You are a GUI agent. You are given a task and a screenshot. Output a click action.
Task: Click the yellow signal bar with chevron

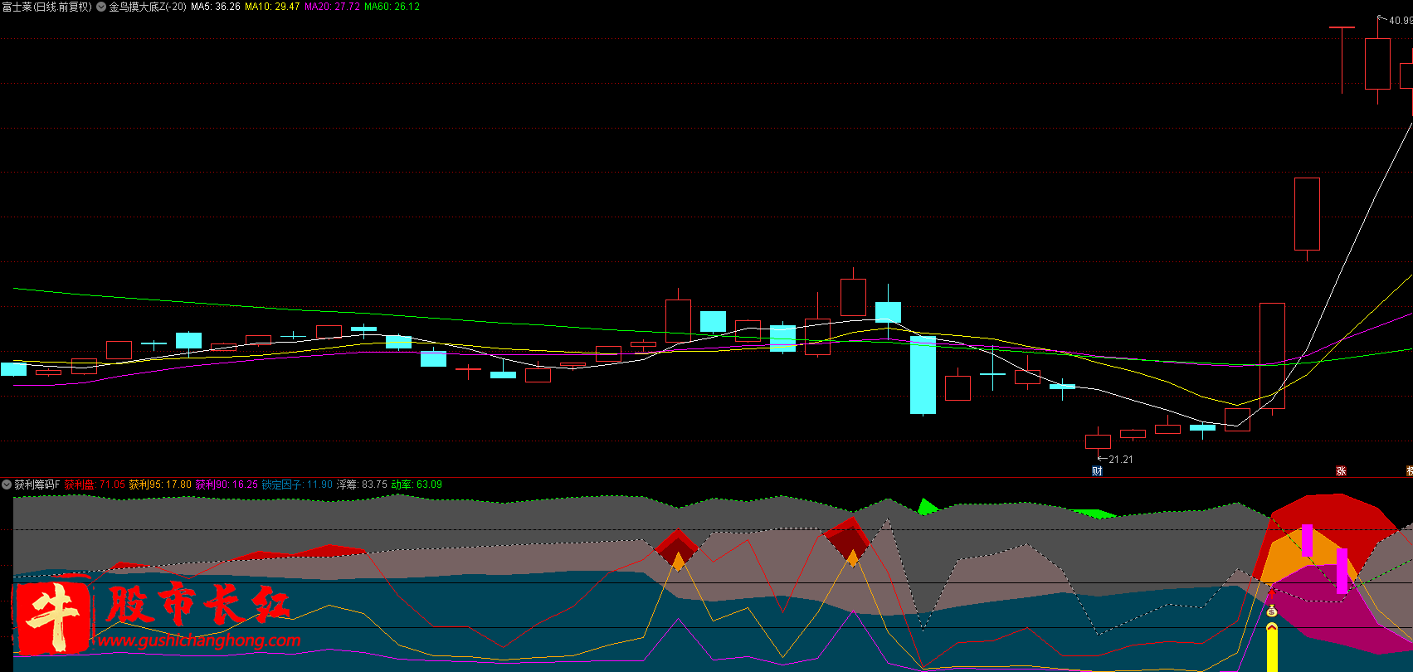1272,647
